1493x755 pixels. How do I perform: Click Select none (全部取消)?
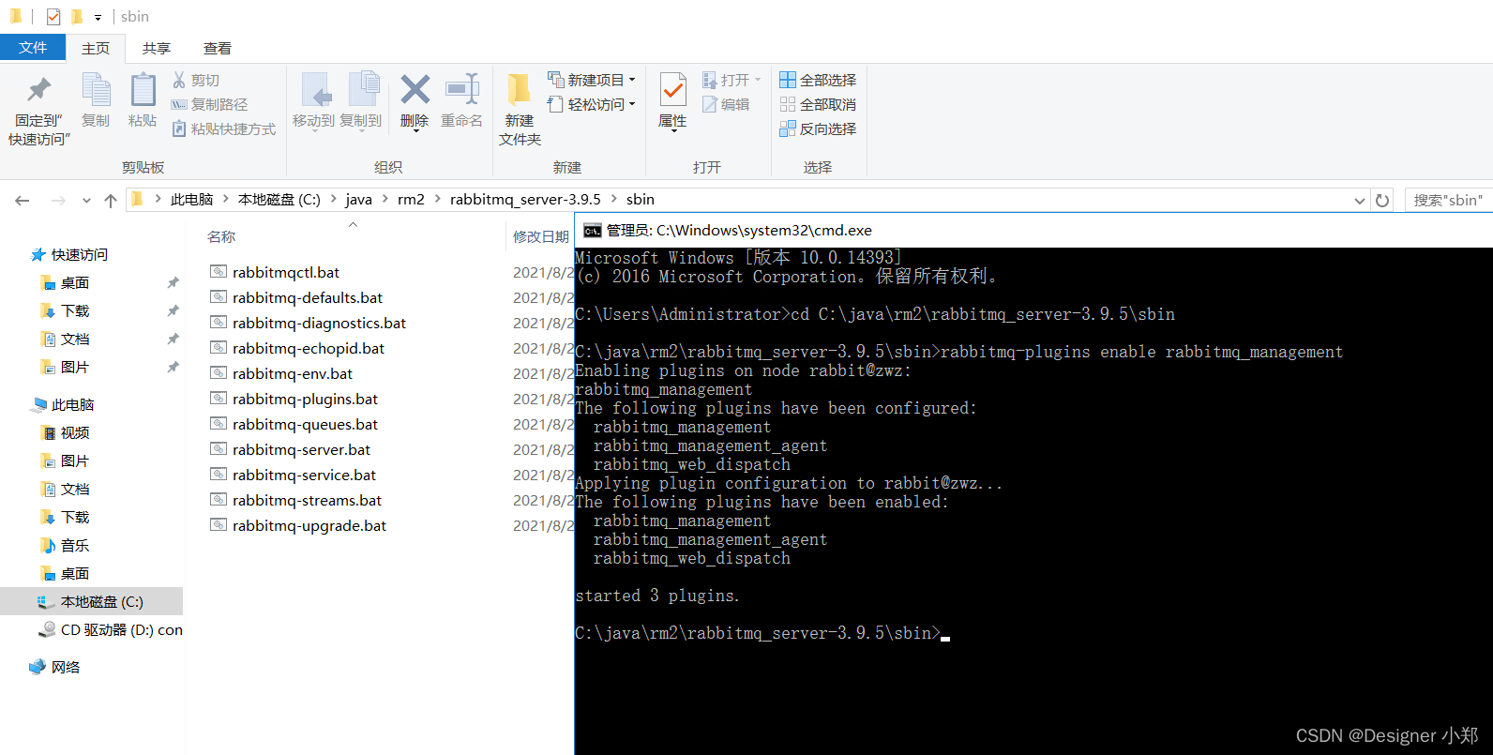point(818,105)
